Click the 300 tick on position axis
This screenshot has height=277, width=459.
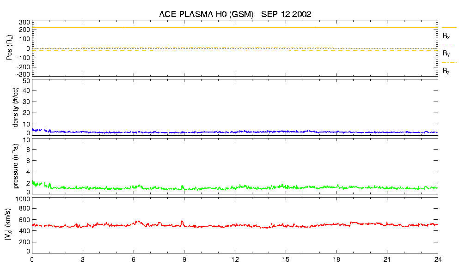pyautogui.click(x=24, y=22)
